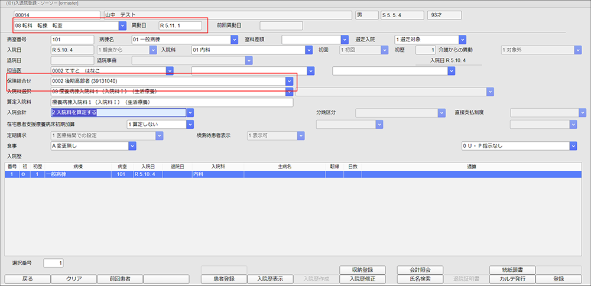Expand the 病棟名 一般病棟 dropdown
Screen dimensions: 591x286
pyautogui.click(x=234, y=40)
